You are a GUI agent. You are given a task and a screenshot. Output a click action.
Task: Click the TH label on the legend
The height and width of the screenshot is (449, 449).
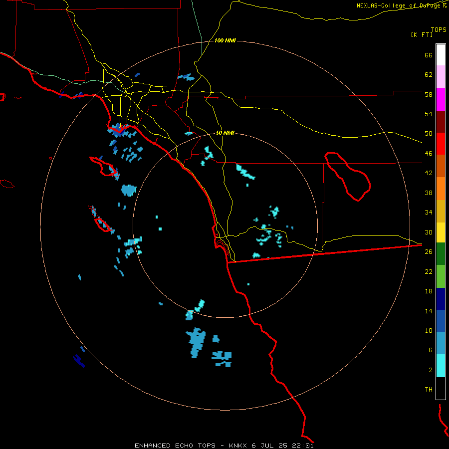coord(429,390)
